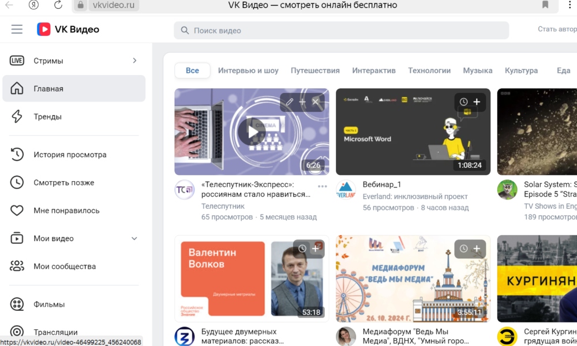Open the browser three-dot menu
This screenshot has width=577, height=346.
[x=569, y=5]
